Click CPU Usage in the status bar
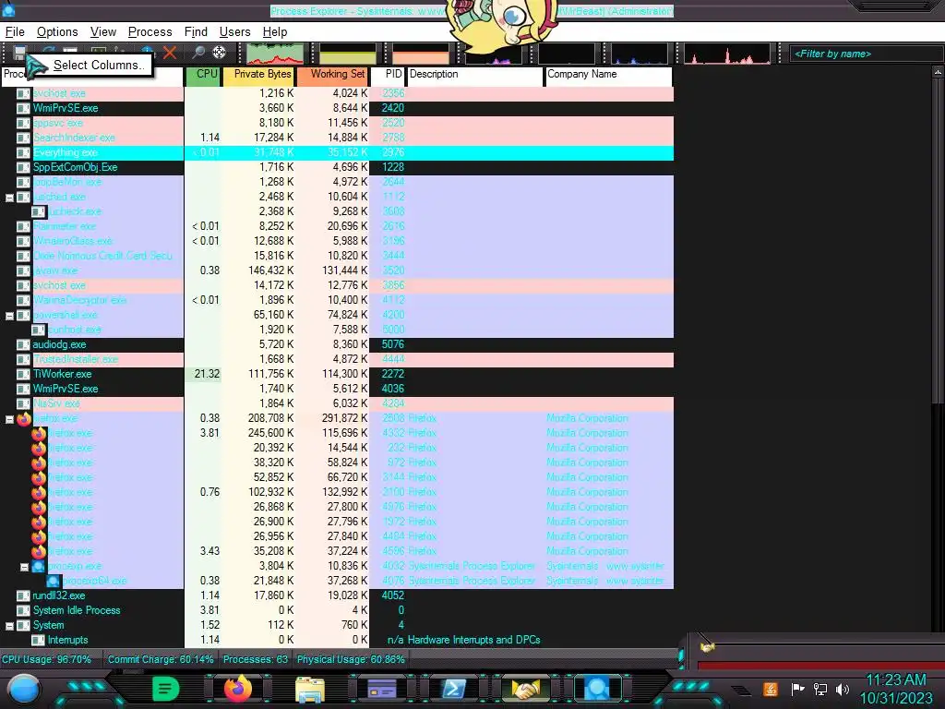Viewport: 945px width, 709px height. pos(46,659)
